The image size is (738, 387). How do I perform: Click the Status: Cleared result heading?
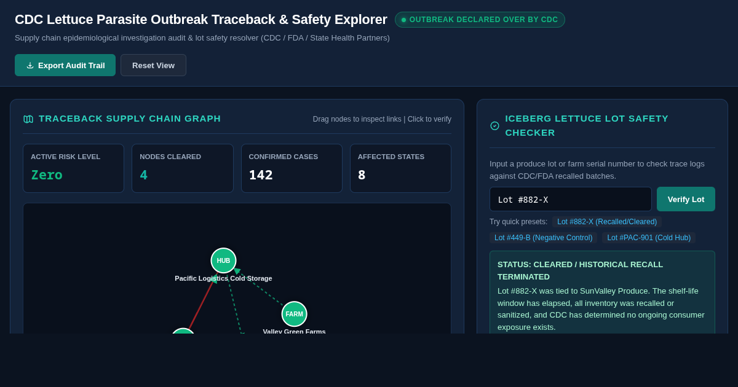[580, 270]
